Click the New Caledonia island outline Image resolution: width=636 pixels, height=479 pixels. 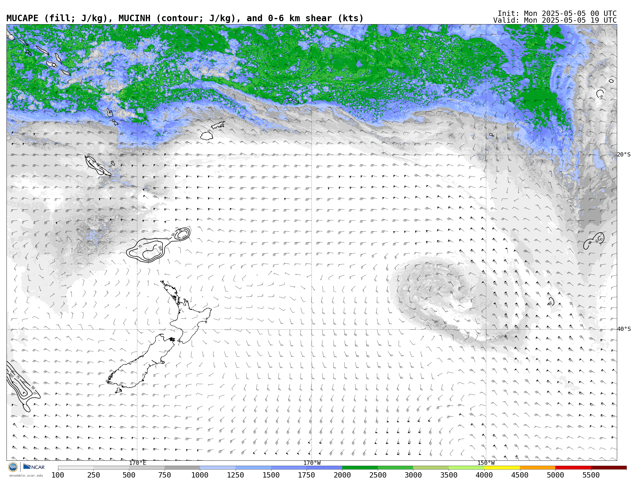[98, 166]
